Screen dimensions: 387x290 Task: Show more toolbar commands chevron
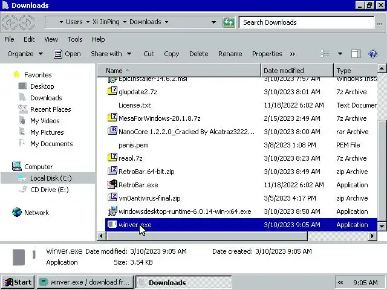coord(293,54)
